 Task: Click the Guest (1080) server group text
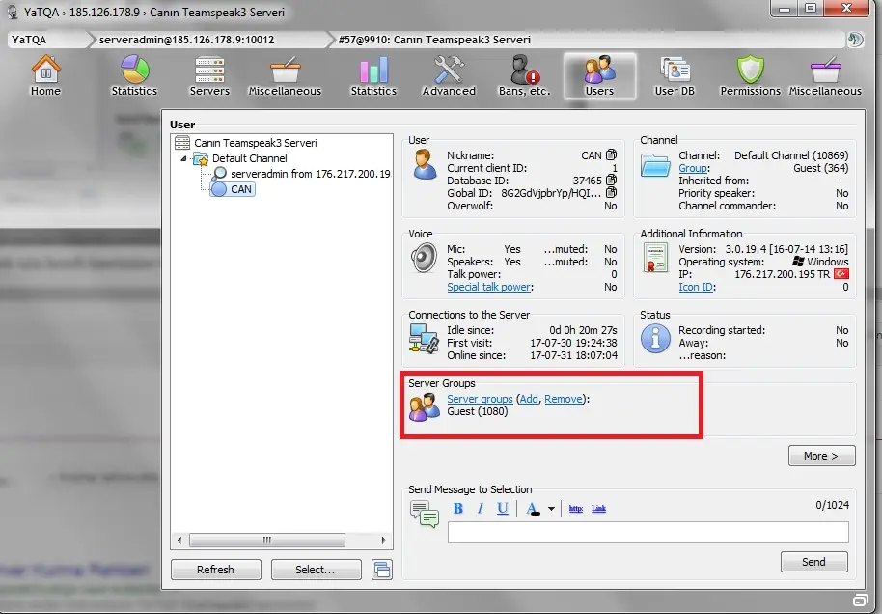tap(477, 411)
